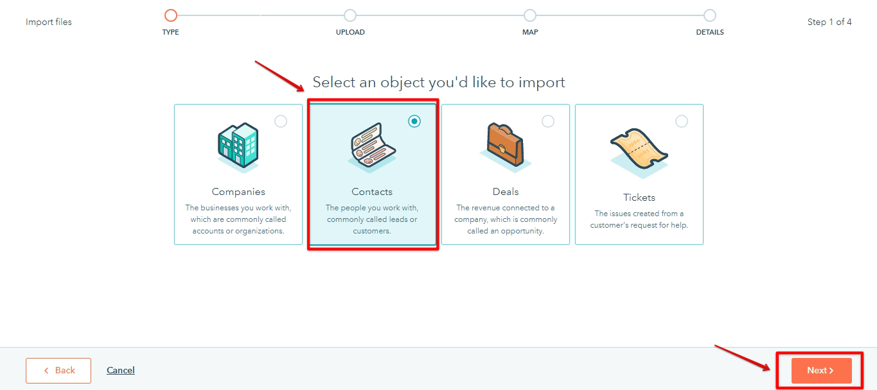The width and height of the screenshot is (877, 390).
Task: Click the Deals briefcase icon
Action: coord(506,146)
